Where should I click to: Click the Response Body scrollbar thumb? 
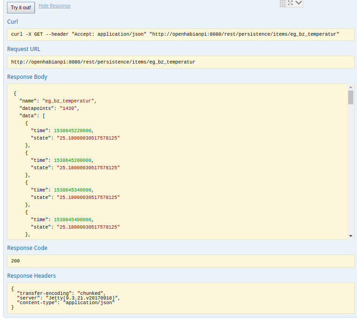click(x=351, y=97)
